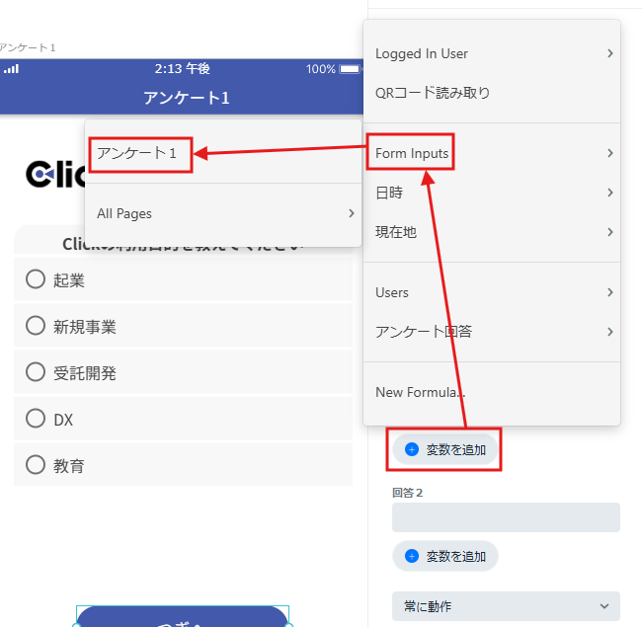Select the 教育 radio button
Screen dimensions: 642x627
click(x=36, y=465)
